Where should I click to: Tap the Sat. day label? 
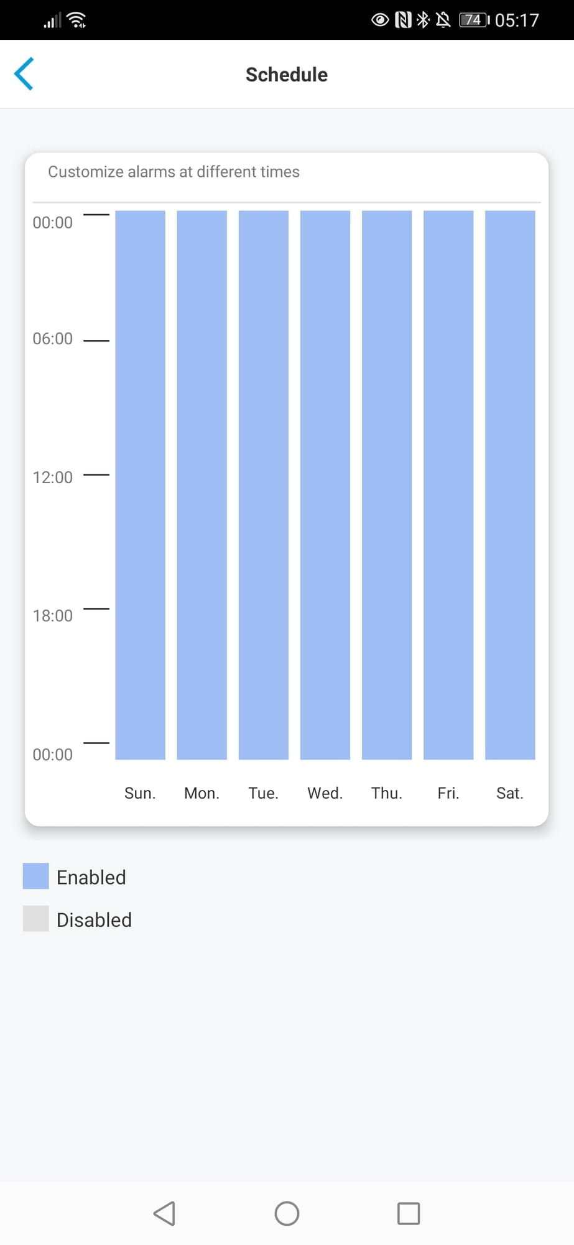(510, 793)
